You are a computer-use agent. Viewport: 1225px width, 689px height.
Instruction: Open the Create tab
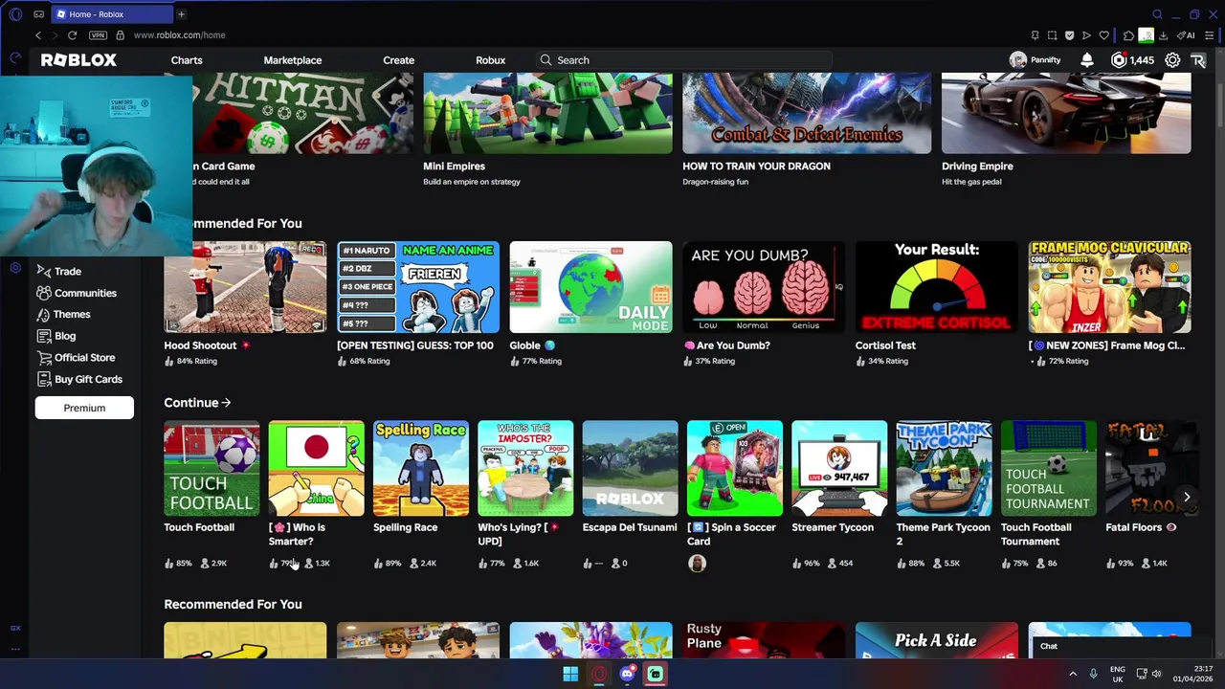click(x=399, y=60)
